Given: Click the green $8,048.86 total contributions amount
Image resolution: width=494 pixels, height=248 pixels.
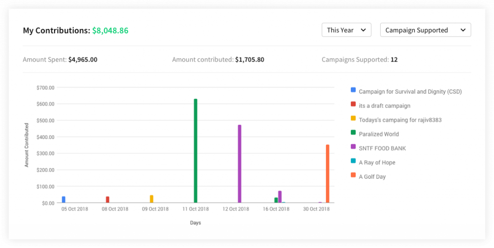Looking at the screenshot, I should (x=110, y=30).
